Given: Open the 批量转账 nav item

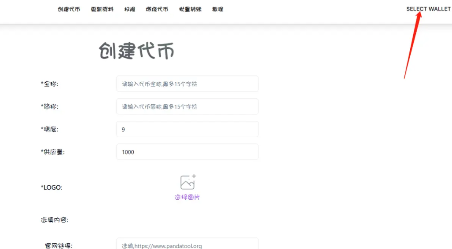Looking at the screenshot, I should [190, 9].
